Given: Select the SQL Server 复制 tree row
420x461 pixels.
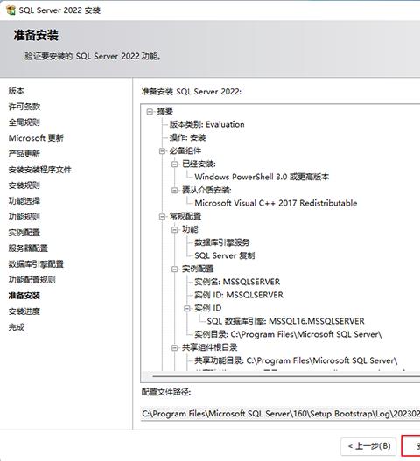Looking at the screenshot, I should coord(225,255).
